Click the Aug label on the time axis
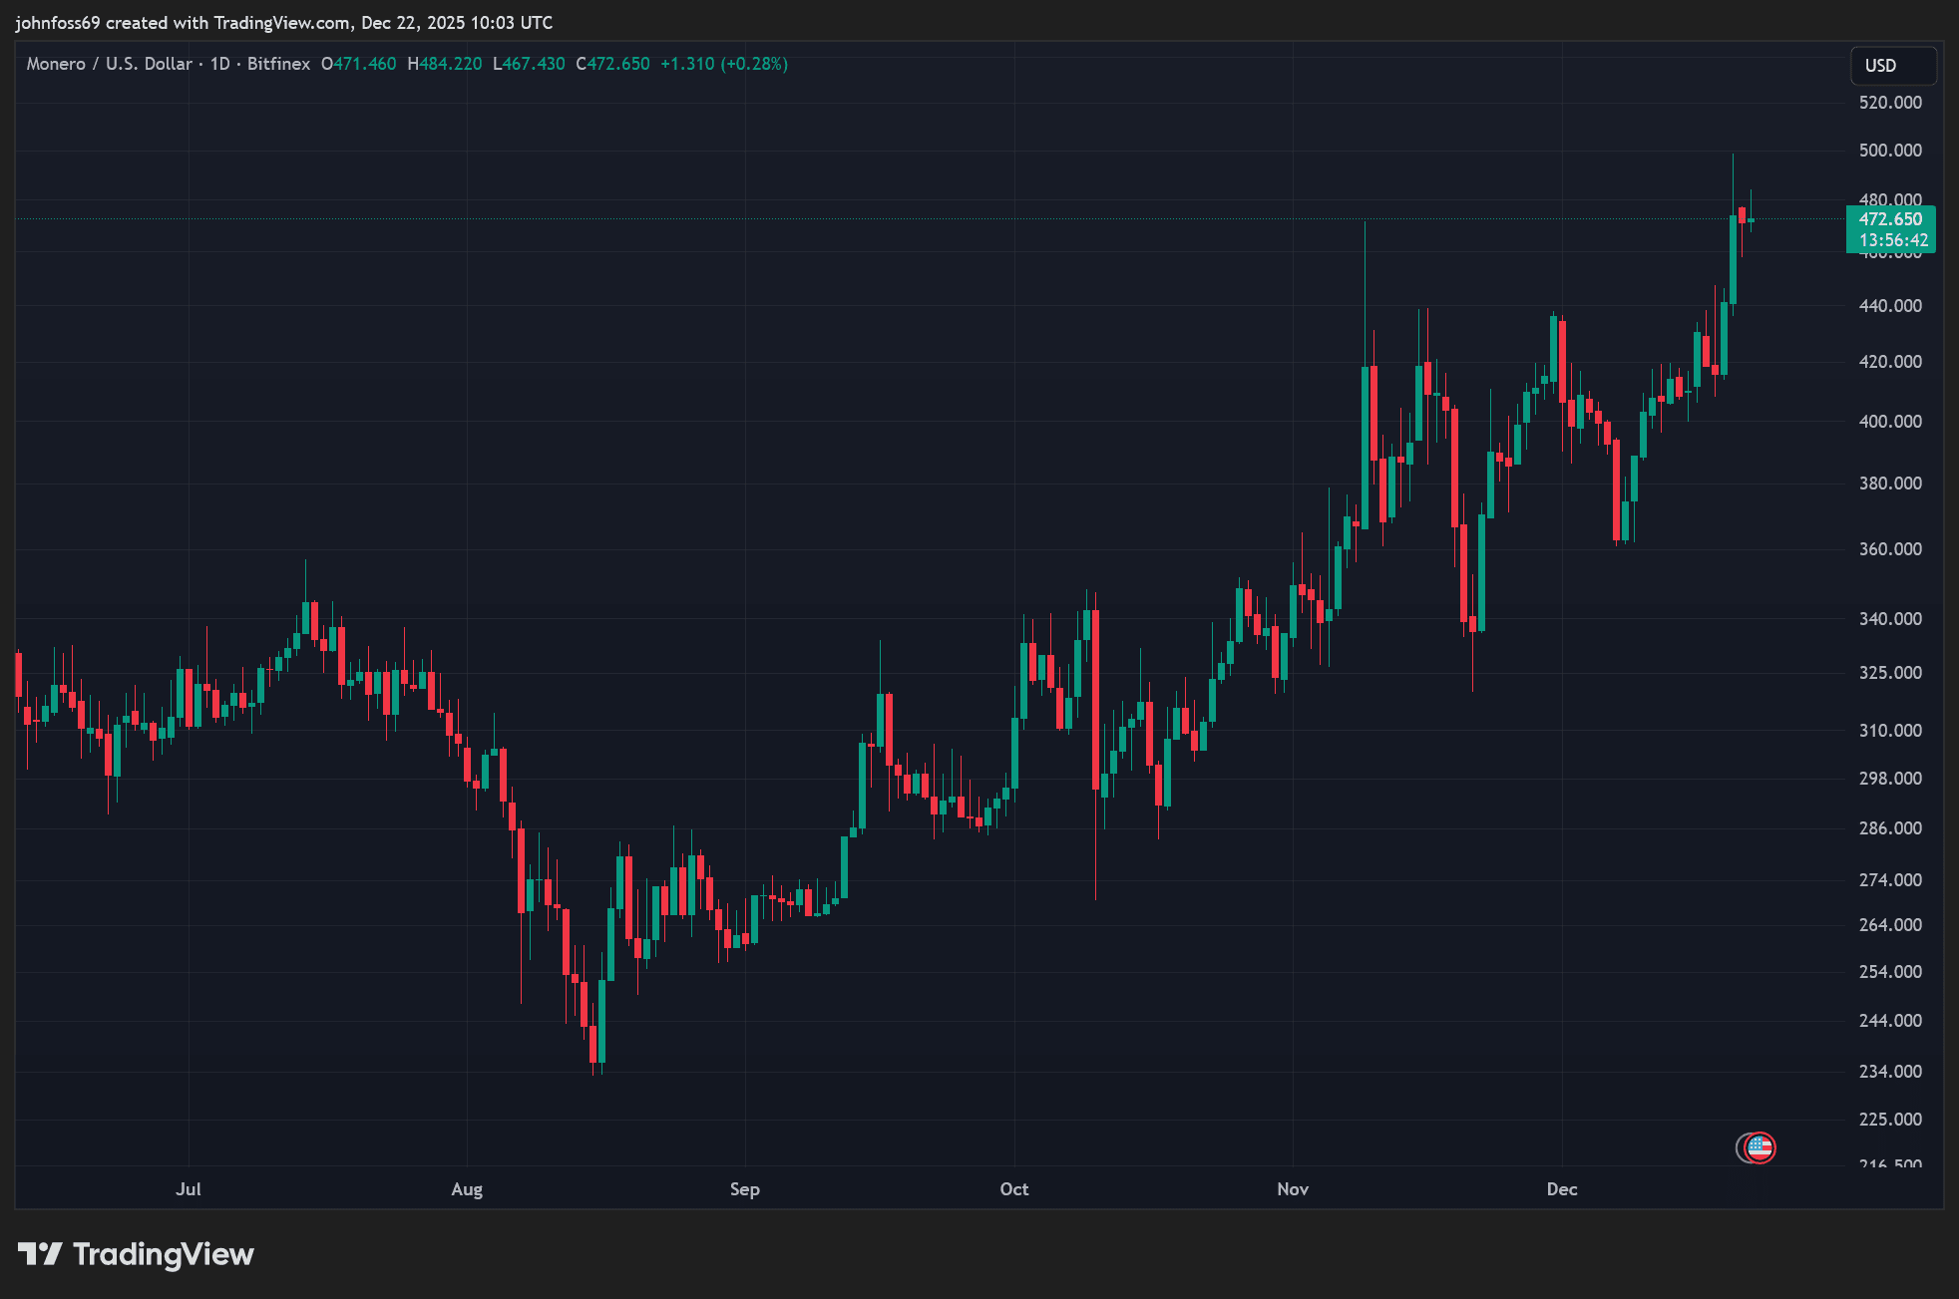 (467, 1188)
